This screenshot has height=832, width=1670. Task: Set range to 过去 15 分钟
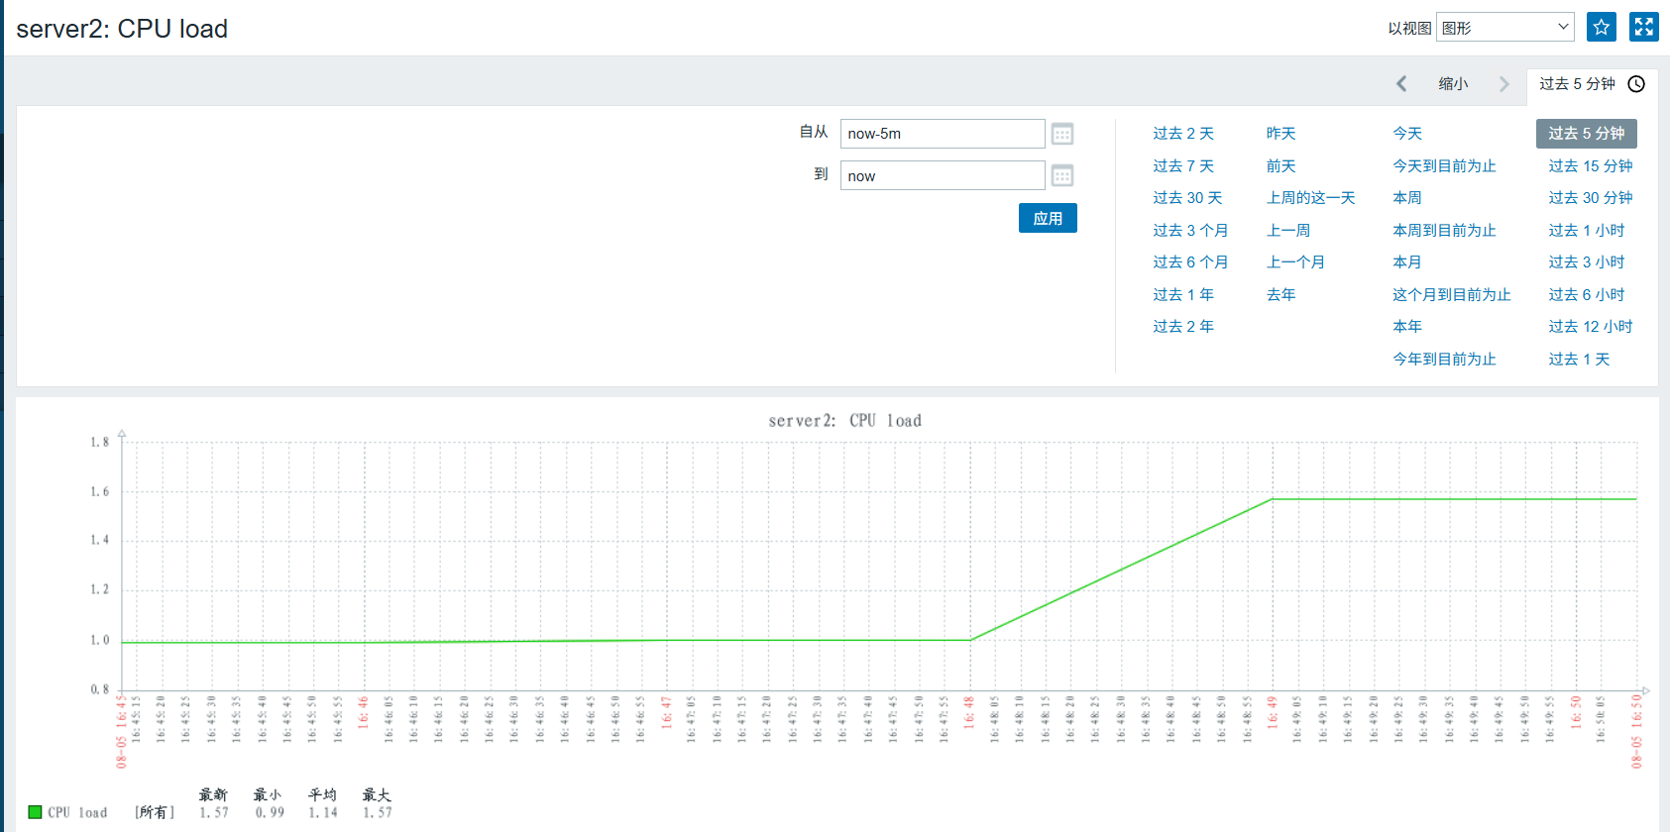[x=1591, y=166]
